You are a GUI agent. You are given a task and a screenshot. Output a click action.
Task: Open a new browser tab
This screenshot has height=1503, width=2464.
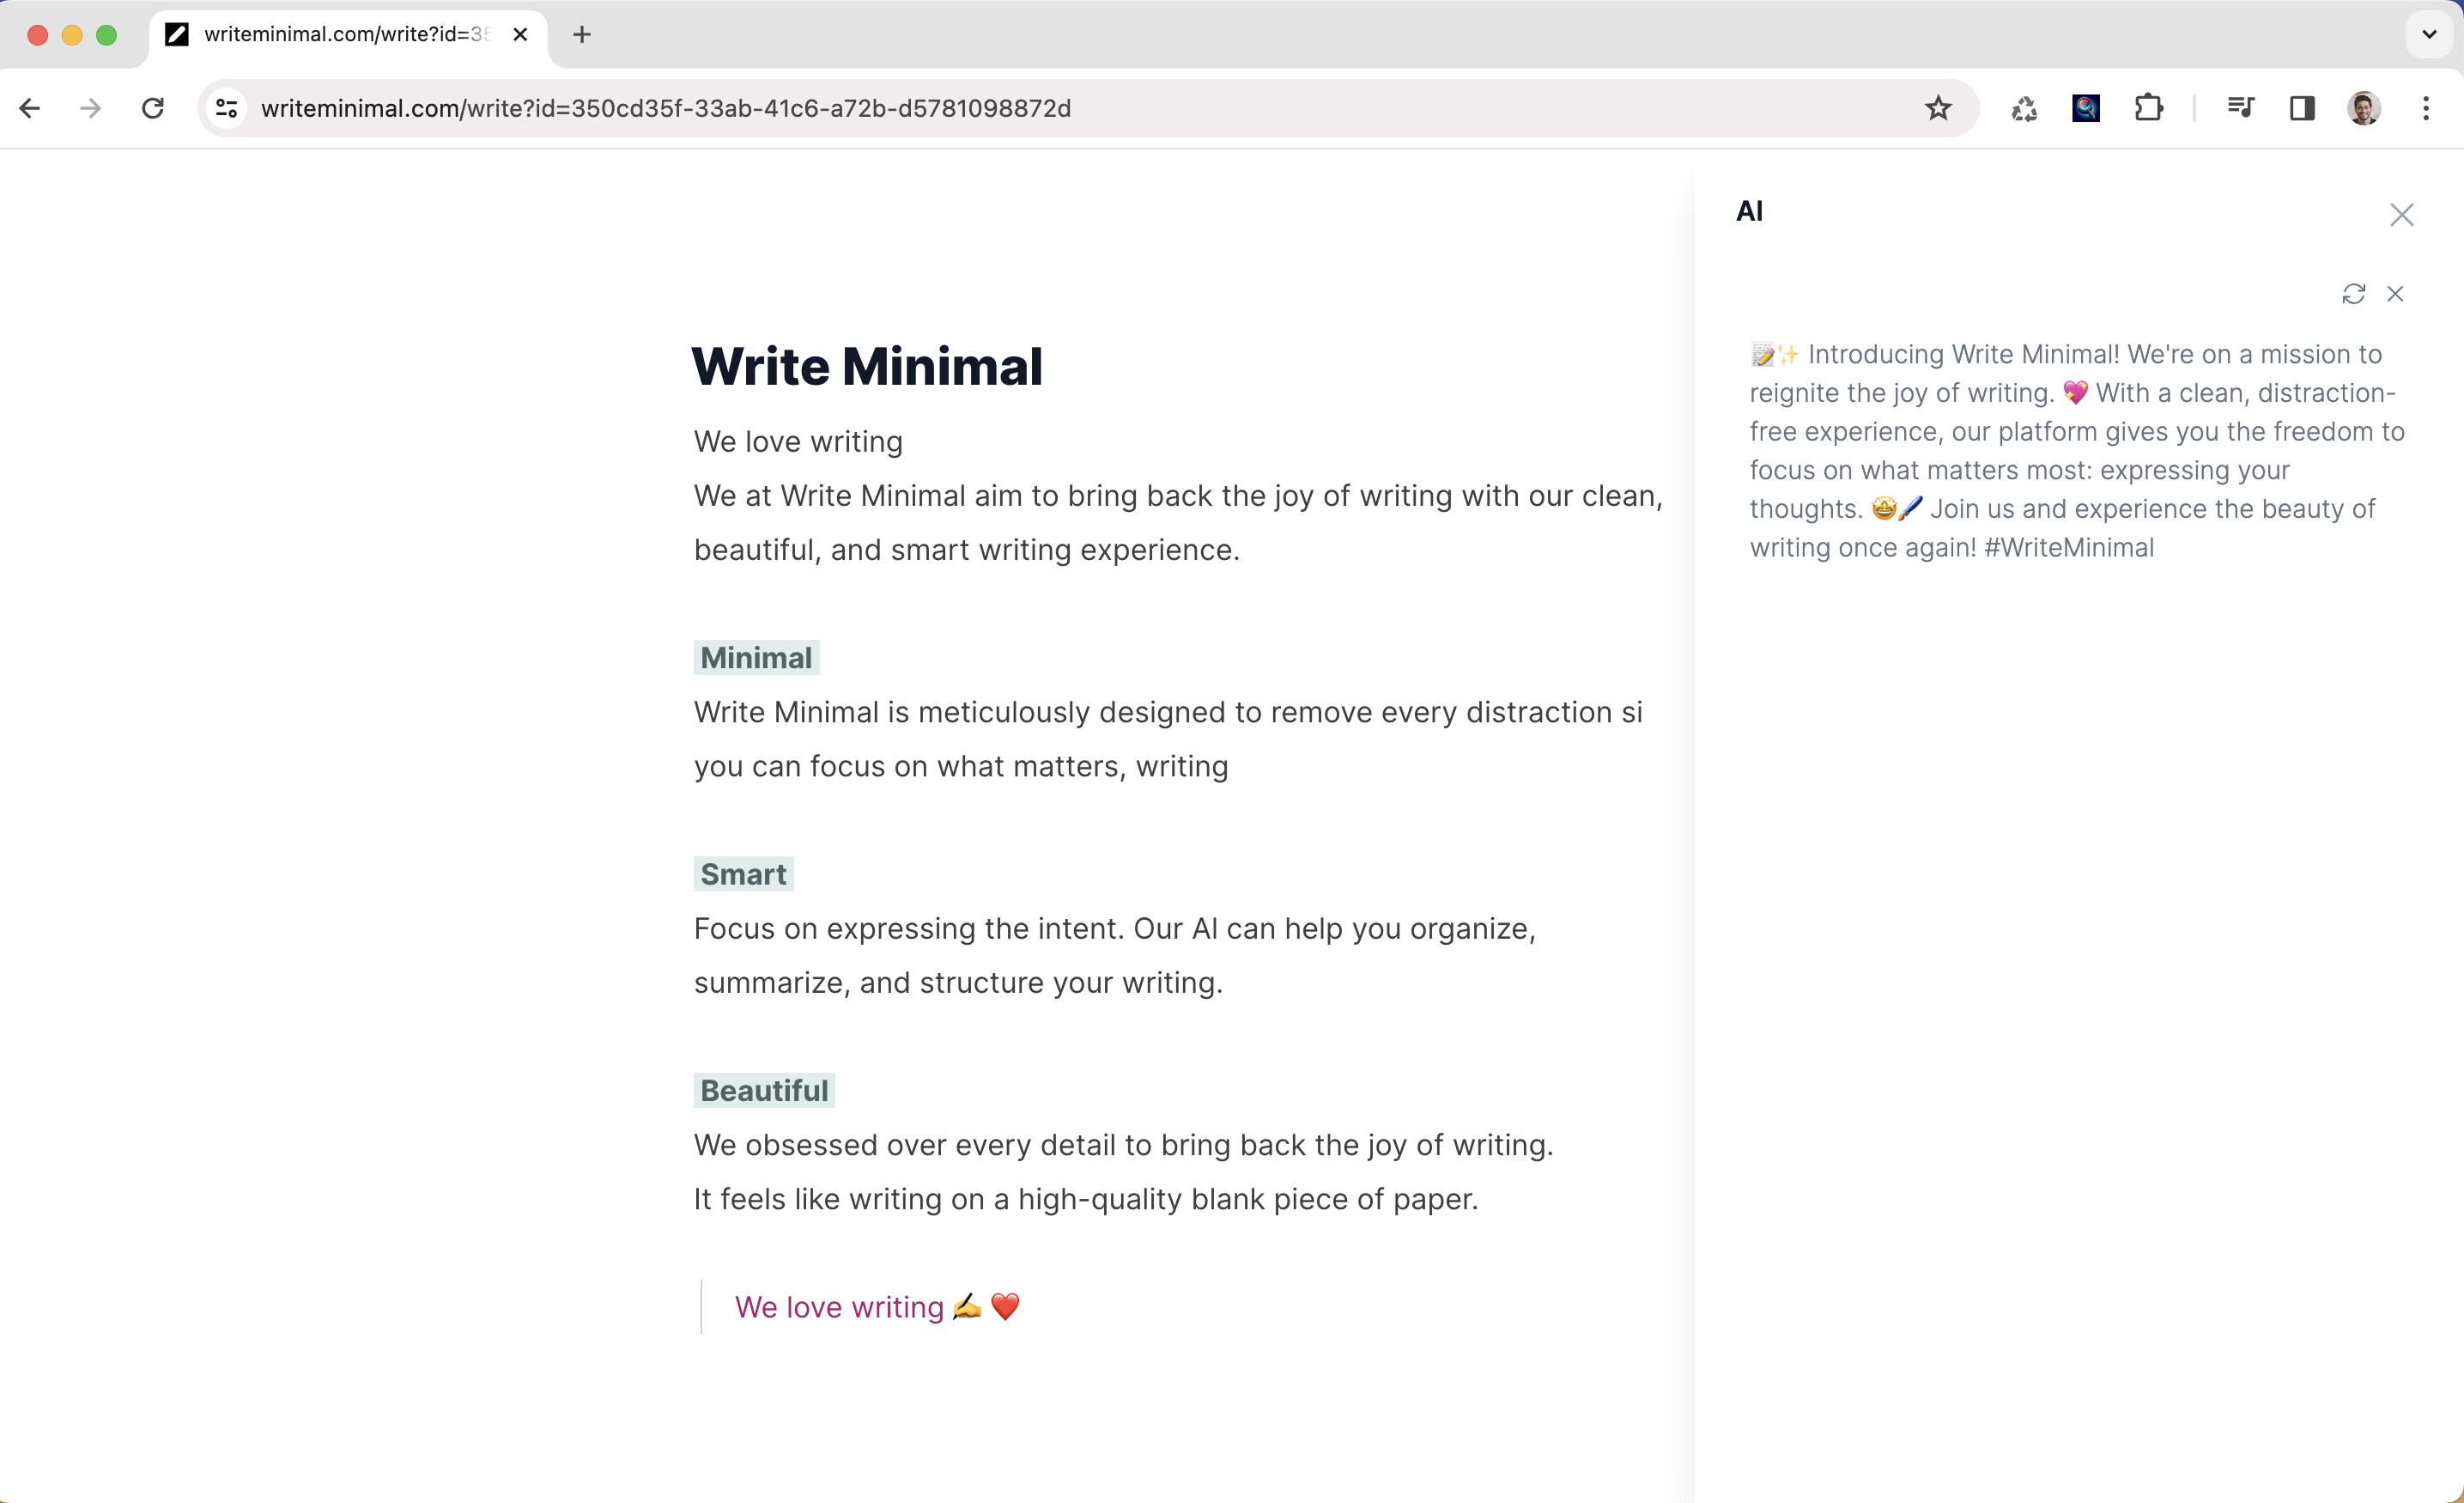pos(582,35)
